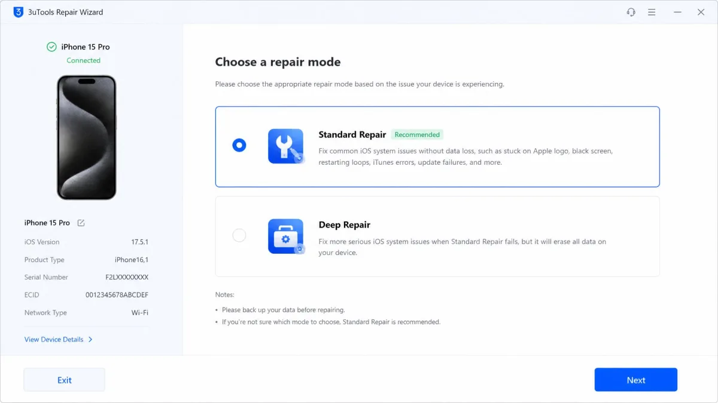Screen dimensions: 718x403
Task: Click the 'Notes:' label
Action: pos(225,295)
